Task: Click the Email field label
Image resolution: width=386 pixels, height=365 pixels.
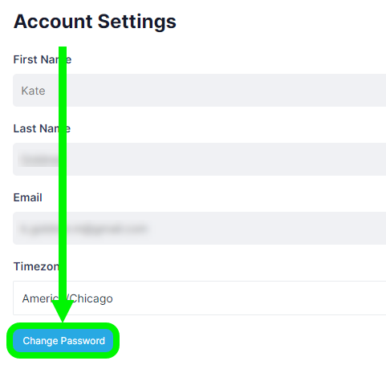Action: (28, 197)
